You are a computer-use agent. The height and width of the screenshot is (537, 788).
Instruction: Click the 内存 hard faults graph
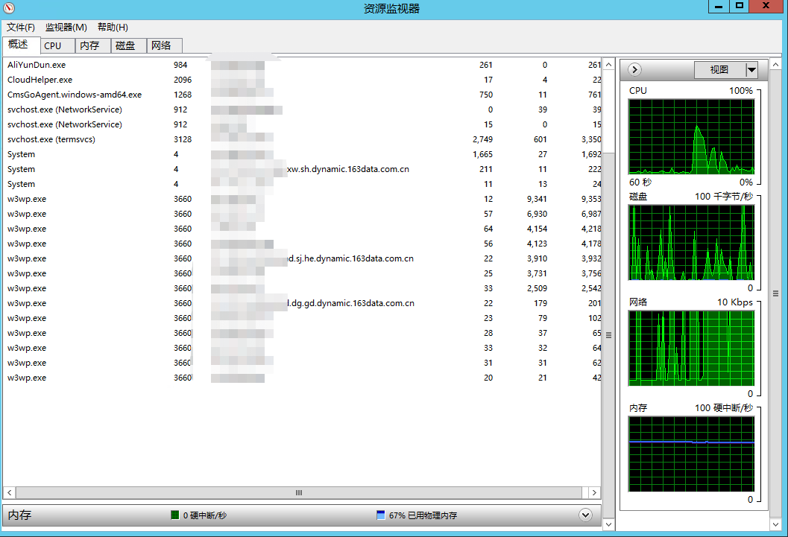[692, 454]
